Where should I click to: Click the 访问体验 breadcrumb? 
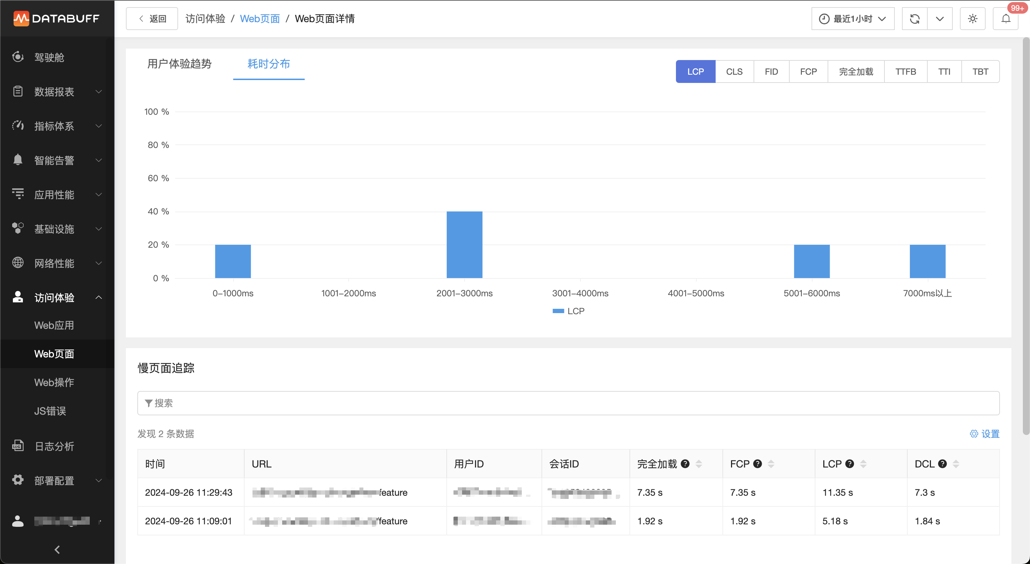coord(206,19)
